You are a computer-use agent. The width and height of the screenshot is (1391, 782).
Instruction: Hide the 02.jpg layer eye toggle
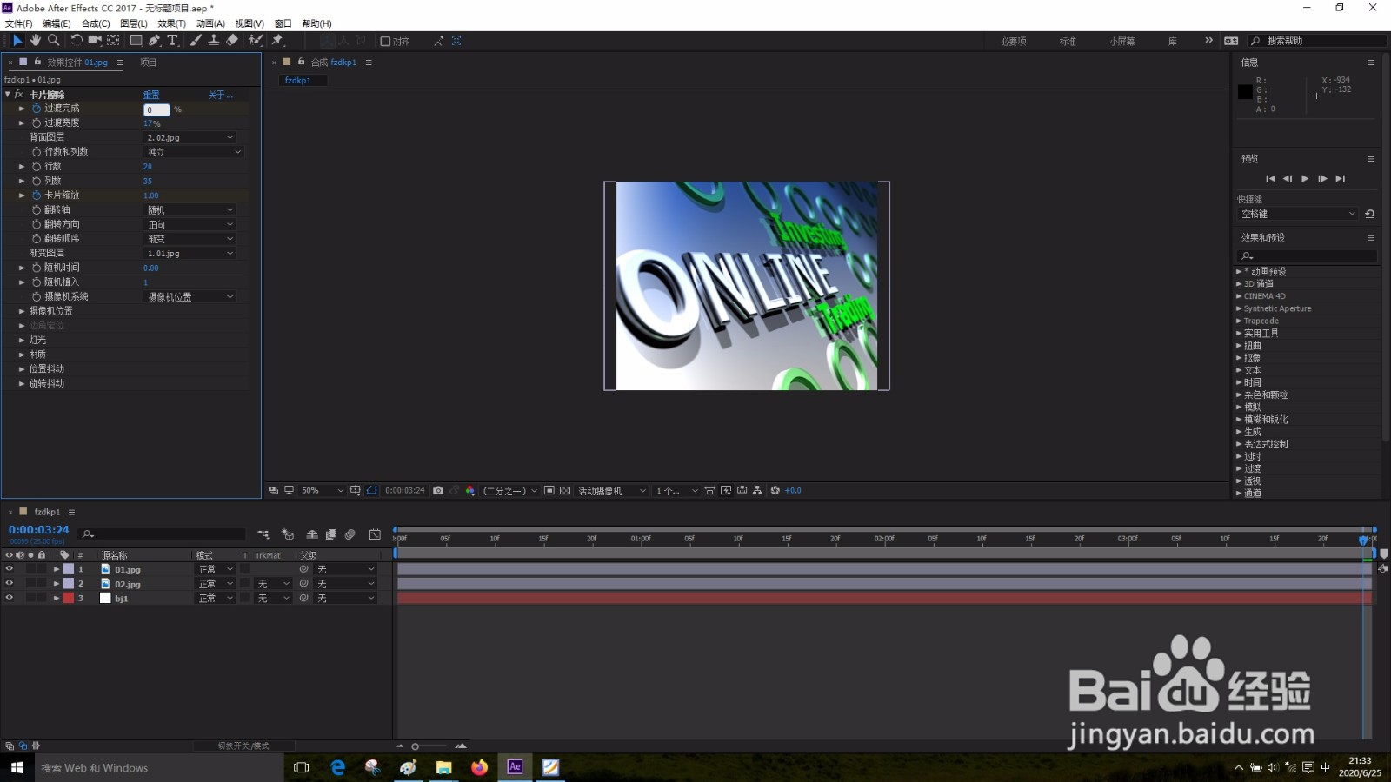click(10, 583)
